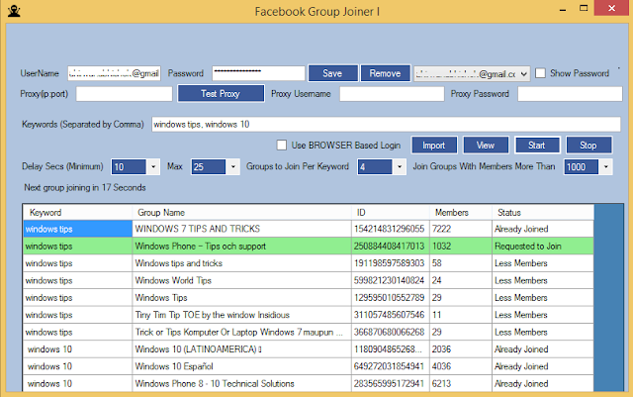Sort by the Group Name column header
This screenshot has height=397, width=633.
(241, 213)
